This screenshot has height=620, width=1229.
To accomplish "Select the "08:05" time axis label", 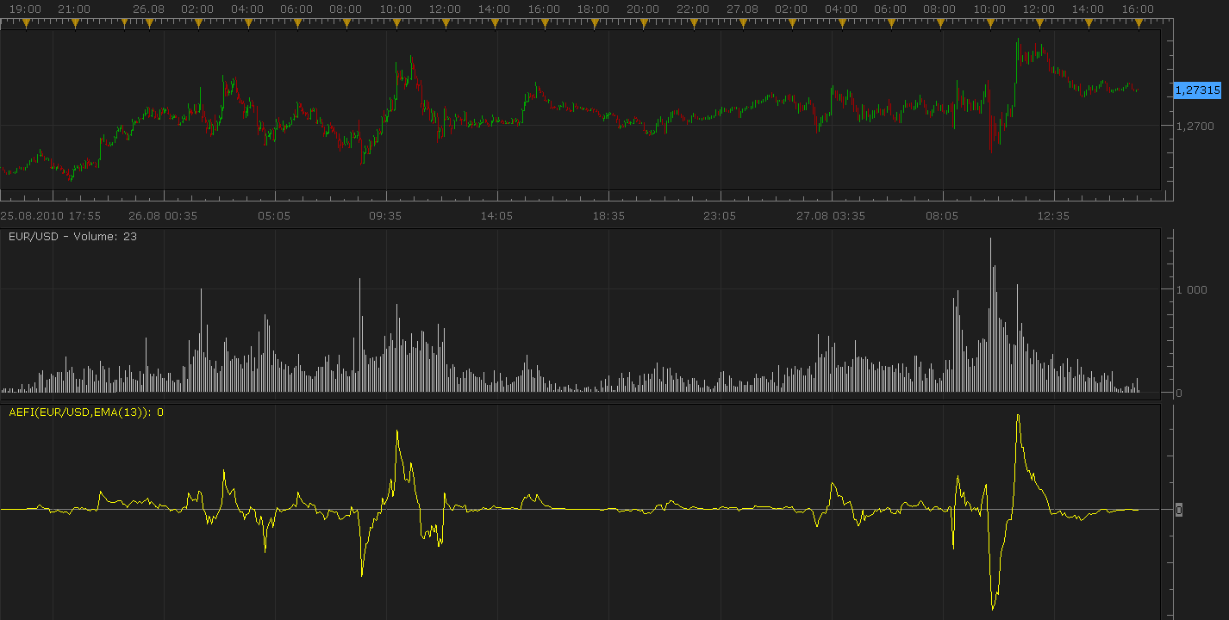I will click(x=942, y=215).
